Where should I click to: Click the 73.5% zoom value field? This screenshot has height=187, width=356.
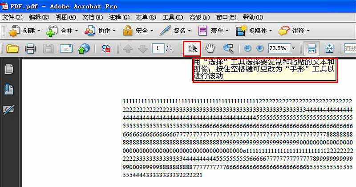pyautogui.click(x=279, y=48)
